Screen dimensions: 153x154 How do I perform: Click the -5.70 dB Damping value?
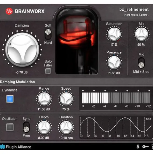(x=22, y=72)
